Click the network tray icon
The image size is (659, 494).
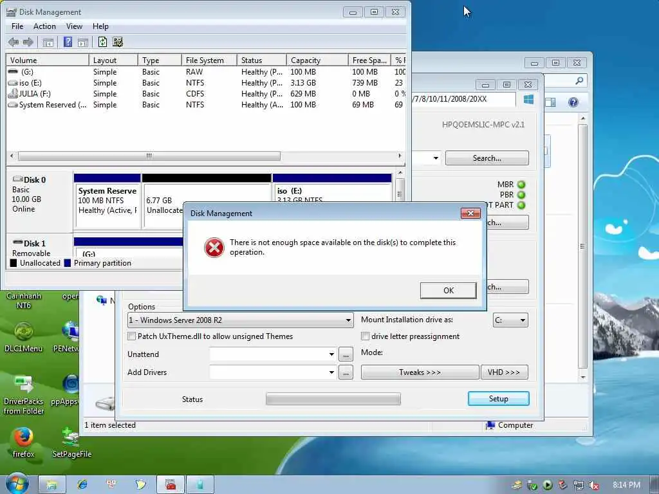579,485
